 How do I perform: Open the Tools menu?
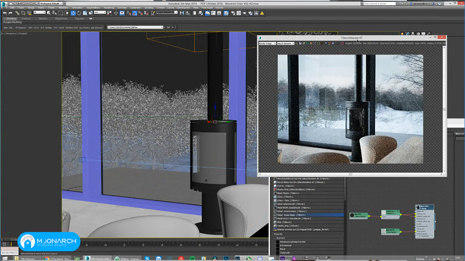(21, 8)
